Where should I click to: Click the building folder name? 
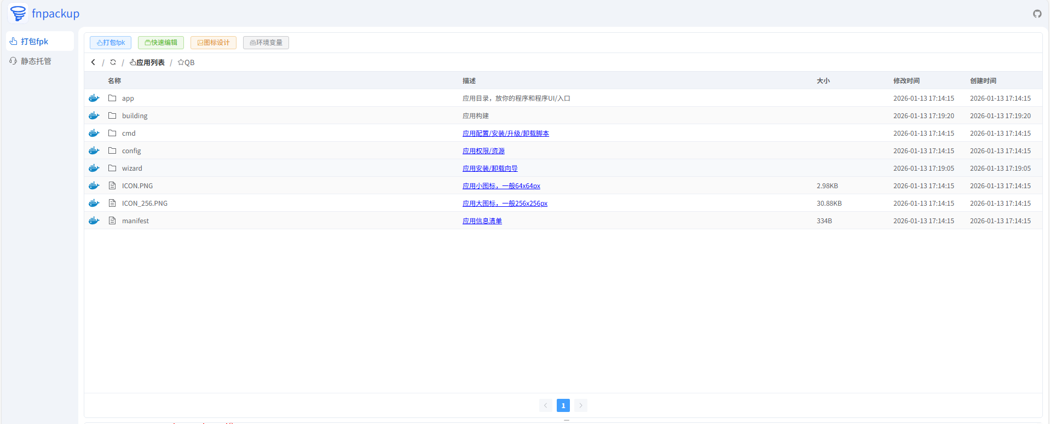click(x=135, y=115)
